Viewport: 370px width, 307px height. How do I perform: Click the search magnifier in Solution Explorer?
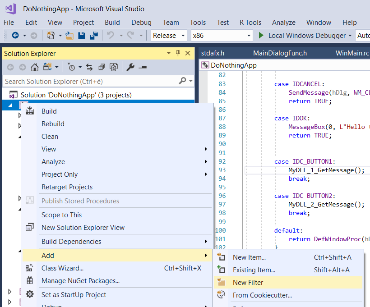pos(182,81)
